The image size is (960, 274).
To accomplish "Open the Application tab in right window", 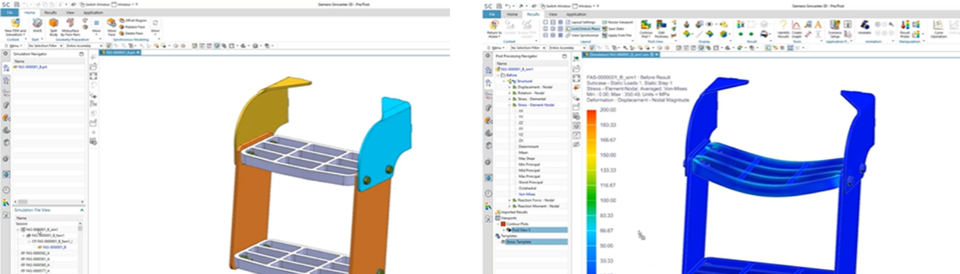I will pos(576,14).
